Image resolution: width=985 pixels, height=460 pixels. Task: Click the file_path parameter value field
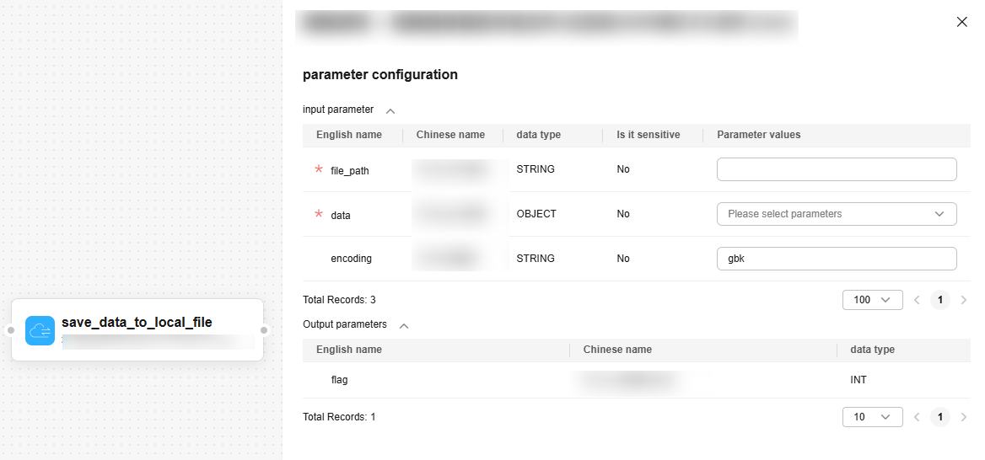(836, 169)
